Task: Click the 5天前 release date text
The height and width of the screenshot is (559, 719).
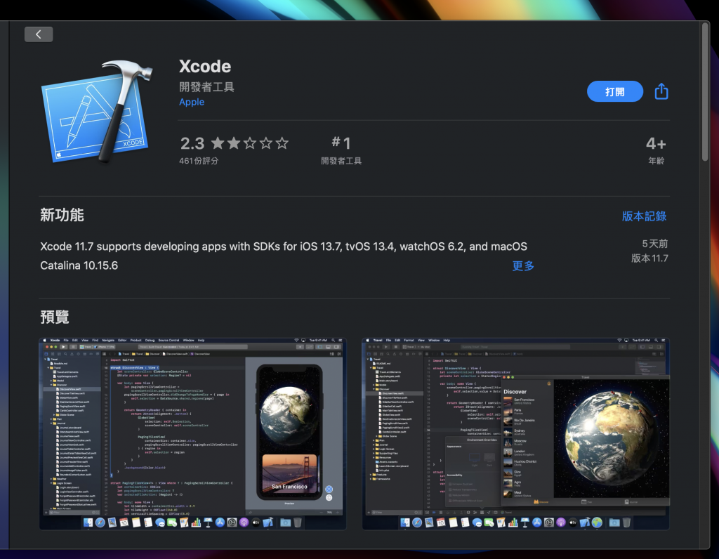Action: (655, 244)
